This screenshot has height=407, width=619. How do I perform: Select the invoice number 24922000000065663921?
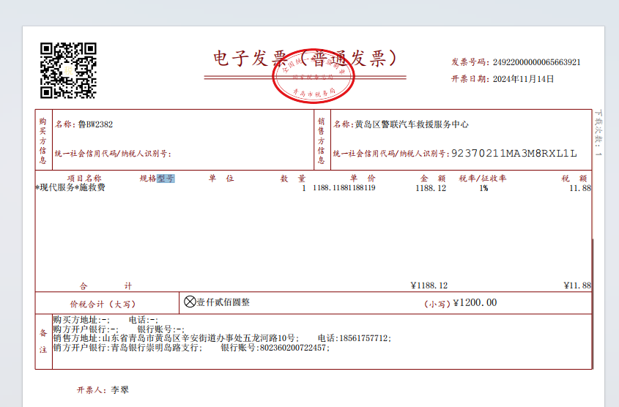point(536,62)
